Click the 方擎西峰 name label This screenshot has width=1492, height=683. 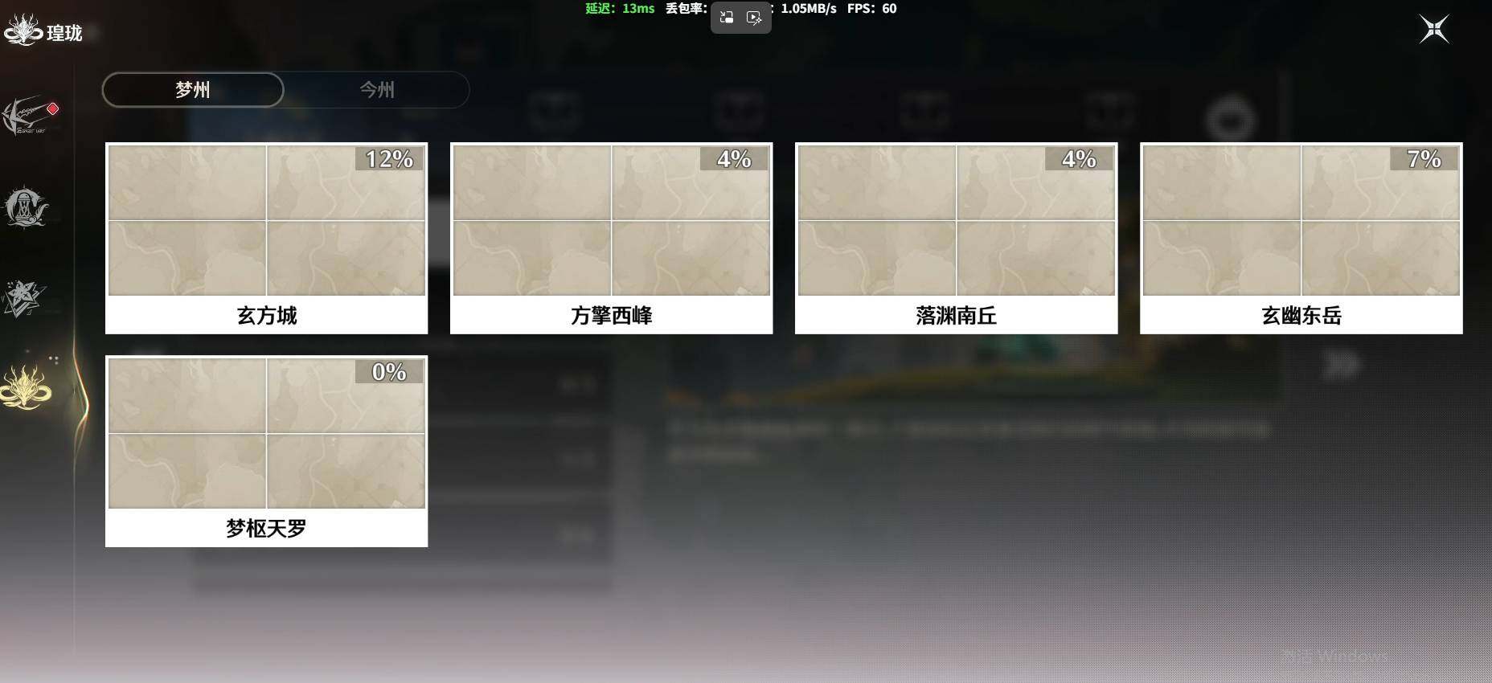tap(612, 315)
